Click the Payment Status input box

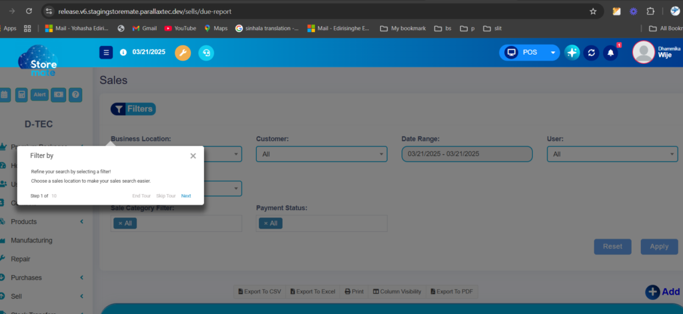coord(321,223)
